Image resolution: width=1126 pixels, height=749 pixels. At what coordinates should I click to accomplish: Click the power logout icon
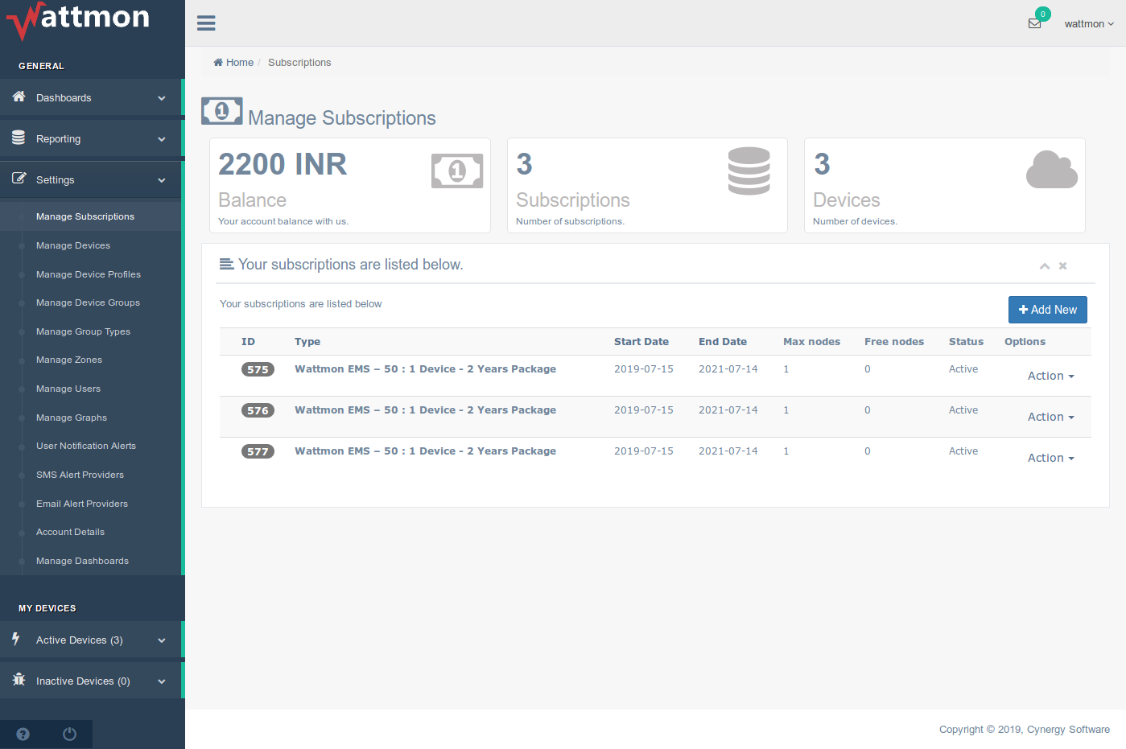click(69, 734)
